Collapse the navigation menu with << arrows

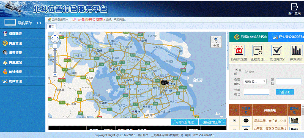point(39,23)
